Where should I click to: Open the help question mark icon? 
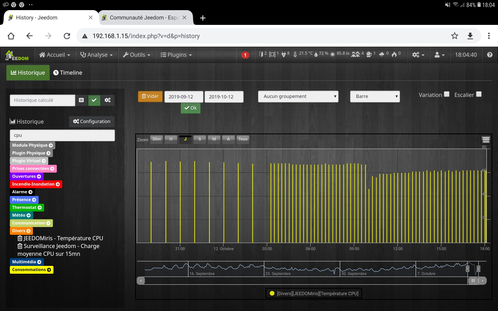pyautogui.click(x=490, y=55)
